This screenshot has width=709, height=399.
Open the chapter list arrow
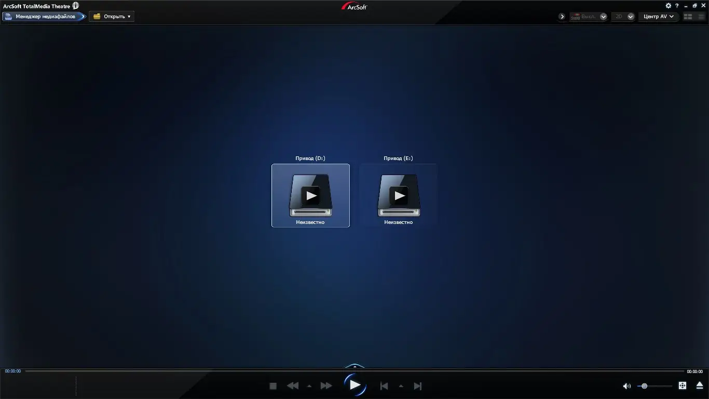401,386
